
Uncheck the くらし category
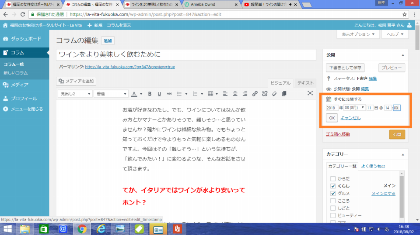(333, 186)
